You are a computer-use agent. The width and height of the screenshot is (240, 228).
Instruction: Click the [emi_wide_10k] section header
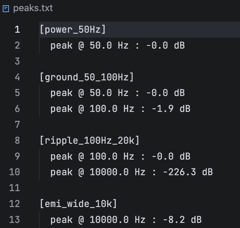pyautogui.click(x=78, y=204)
